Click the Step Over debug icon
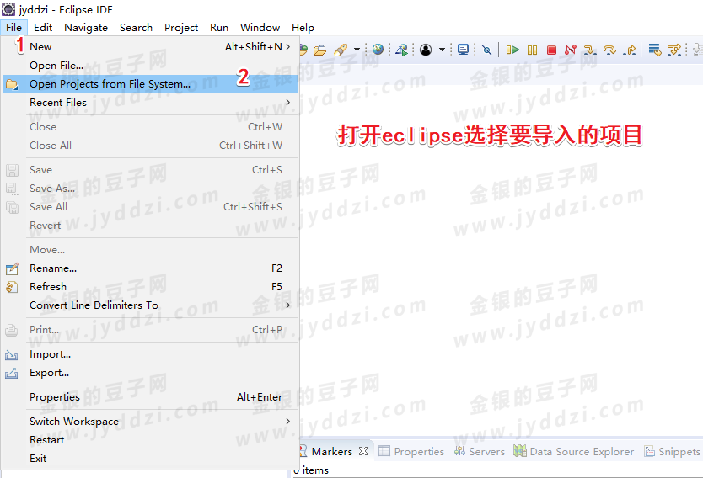This screenshot has height=478, width=703. point(609,50)
